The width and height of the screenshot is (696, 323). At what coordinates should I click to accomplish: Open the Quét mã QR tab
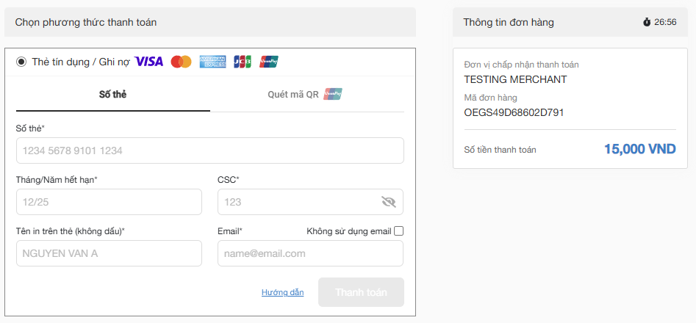click(x=293, y=95)
